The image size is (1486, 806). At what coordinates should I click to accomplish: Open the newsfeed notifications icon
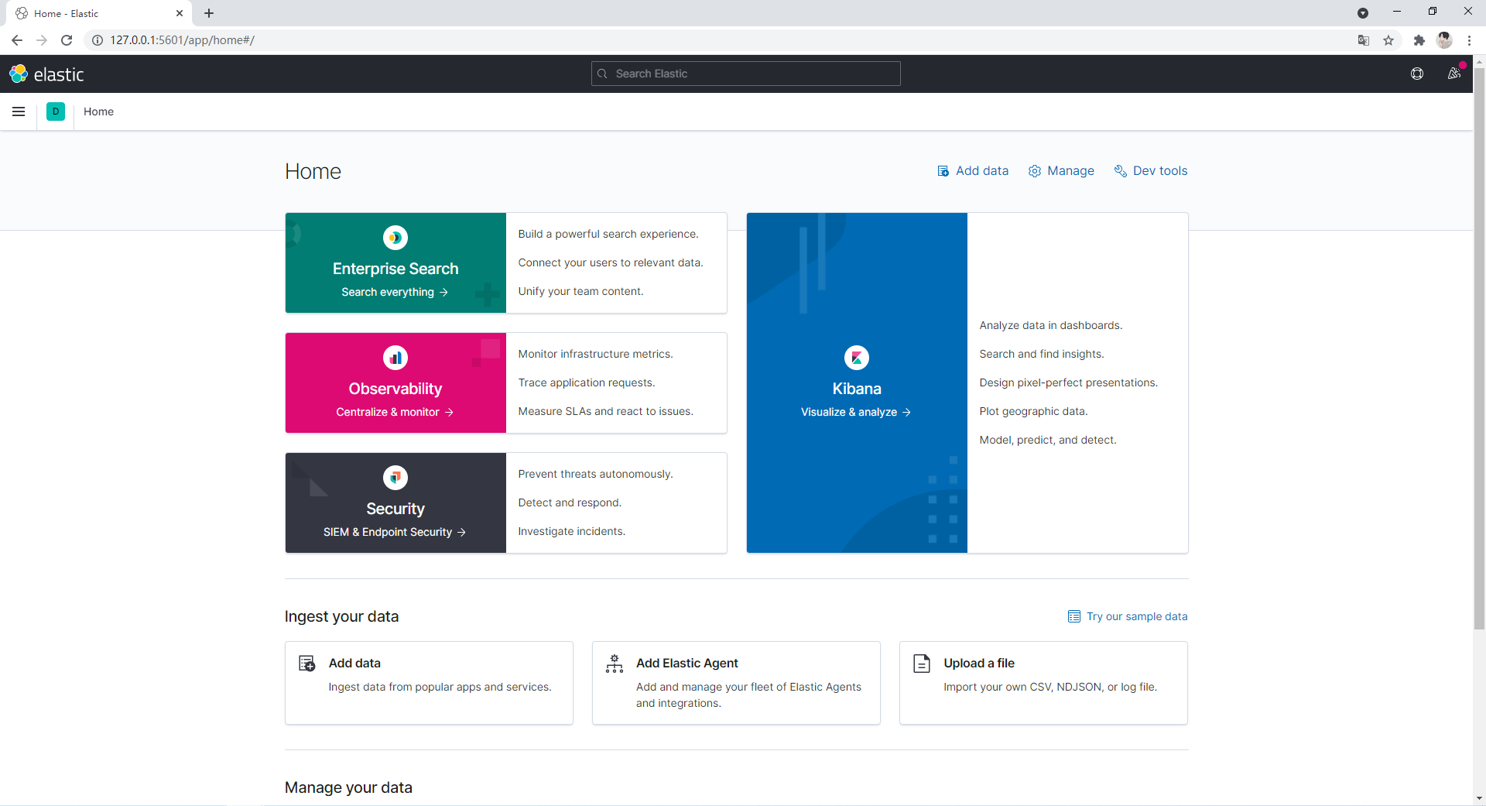(1454, 74)
